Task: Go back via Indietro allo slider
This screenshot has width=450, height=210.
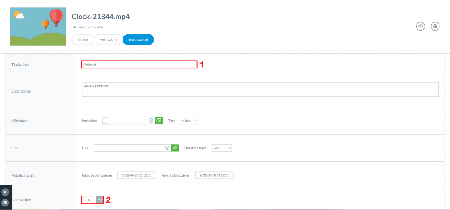Action: click(89, 27)
